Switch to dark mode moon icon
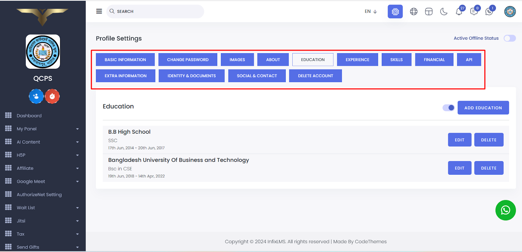This screenshot has height=252, width=522. pyautogui.click(x=444, y=12)
